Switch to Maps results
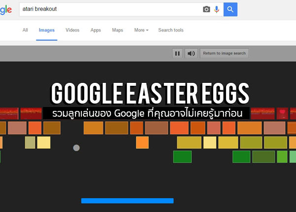 click(x=117, y=30)
